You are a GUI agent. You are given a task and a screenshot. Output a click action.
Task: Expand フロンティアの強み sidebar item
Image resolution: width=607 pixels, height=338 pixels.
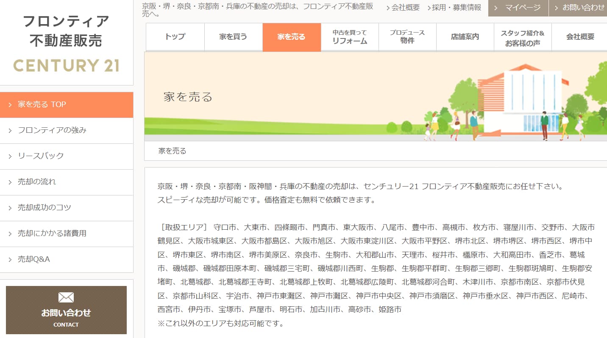click(52, 130)
